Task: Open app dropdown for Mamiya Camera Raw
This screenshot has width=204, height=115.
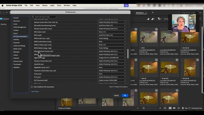Action: pyautogui.click(x=112, y=22)
